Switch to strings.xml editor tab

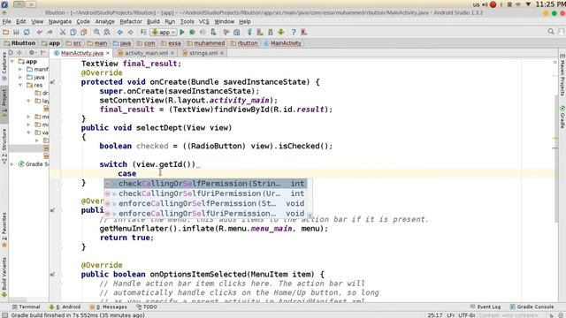click(203, 53)
